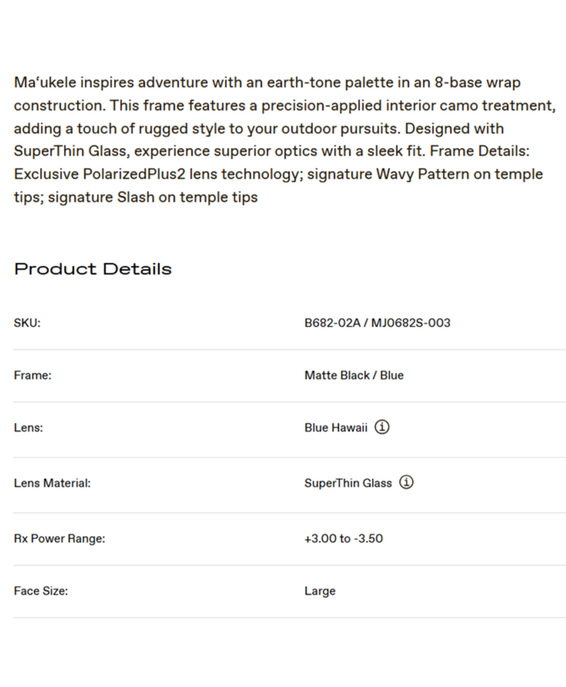566x687 pixels.
Task: Select the Matte Black / Blue frame value
Action: pyautogui.click(x=354, y=376)
